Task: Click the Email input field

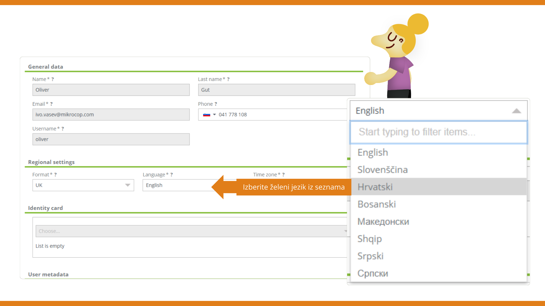Action: pyautogui.click(x=111, y=115)
